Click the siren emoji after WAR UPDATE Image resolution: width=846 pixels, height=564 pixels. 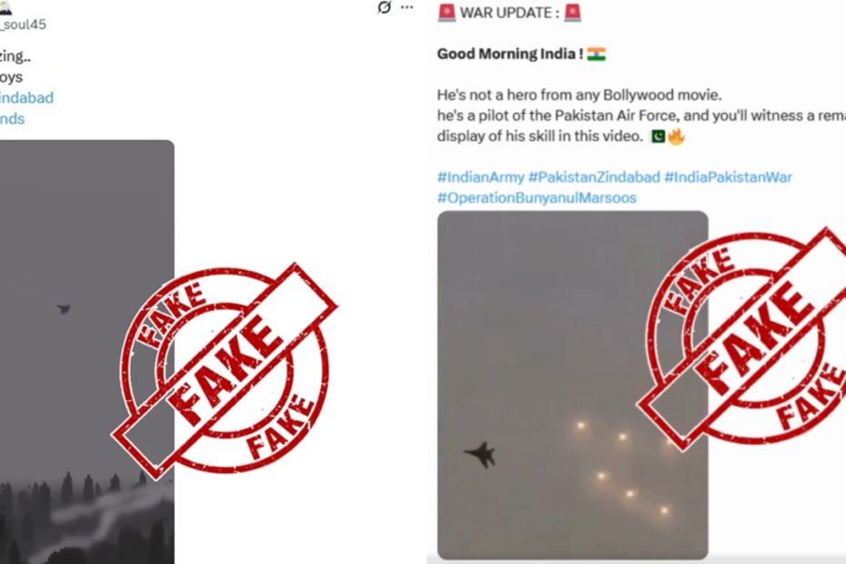pos(572,13)
